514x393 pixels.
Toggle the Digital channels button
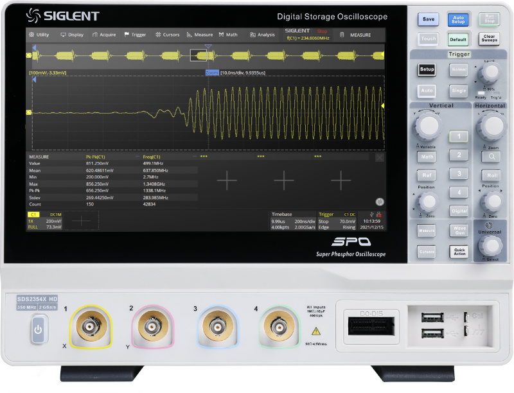coord(459,211)
